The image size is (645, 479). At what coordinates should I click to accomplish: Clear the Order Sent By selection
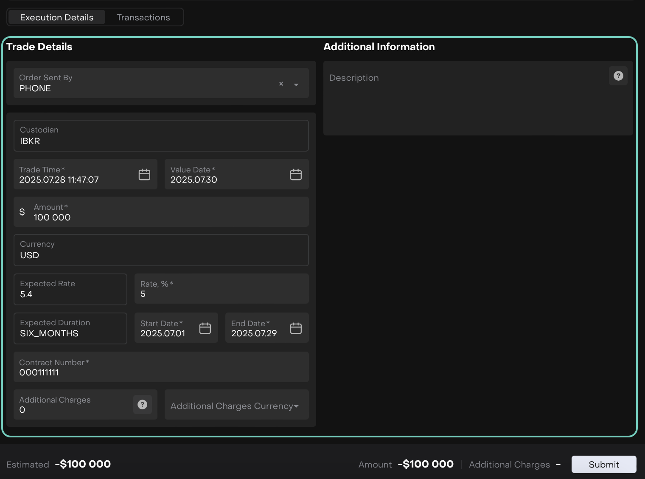click(281, 84)
